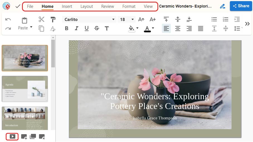This screenshot has height=142, width=253.
Task: Switch to the Review tab
Action: (108, 6)
